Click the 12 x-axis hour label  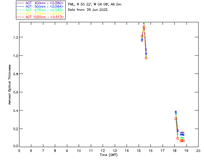(x=103, y=151)
